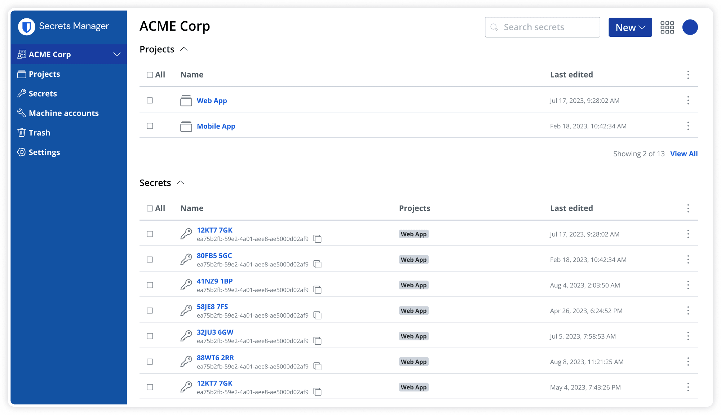Click View All to show all projects
The image size is (721, 415).
tap(684, 153)
